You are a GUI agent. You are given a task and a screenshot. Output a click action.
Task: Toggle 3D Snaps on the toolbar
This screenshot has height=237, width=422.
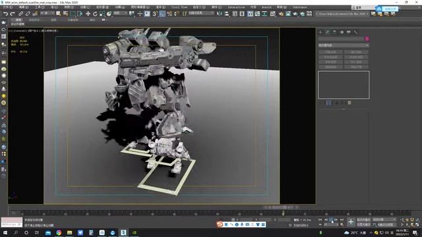(x=155, y=14)
